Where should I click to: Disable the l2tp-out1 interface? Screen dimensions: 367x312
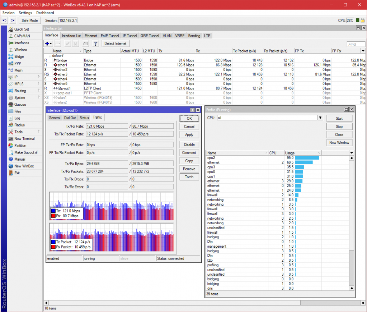(x=189, y=144)
